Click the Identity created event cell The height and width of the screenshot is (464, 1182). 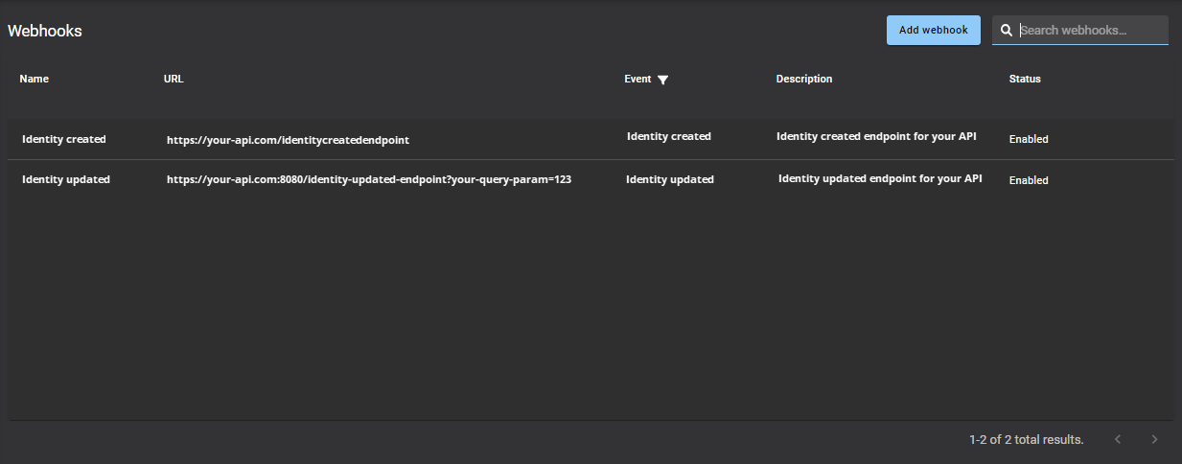point(669,136)
